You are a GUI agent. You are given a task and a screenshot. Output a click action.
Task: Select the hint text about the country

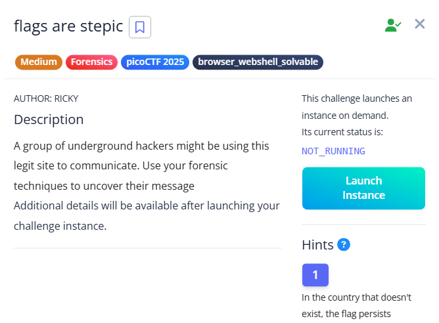click(356, 306)
